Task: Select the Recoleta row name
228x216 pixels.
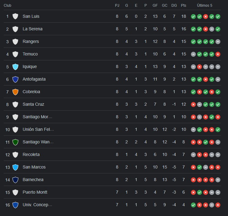Action: (31, 154)
